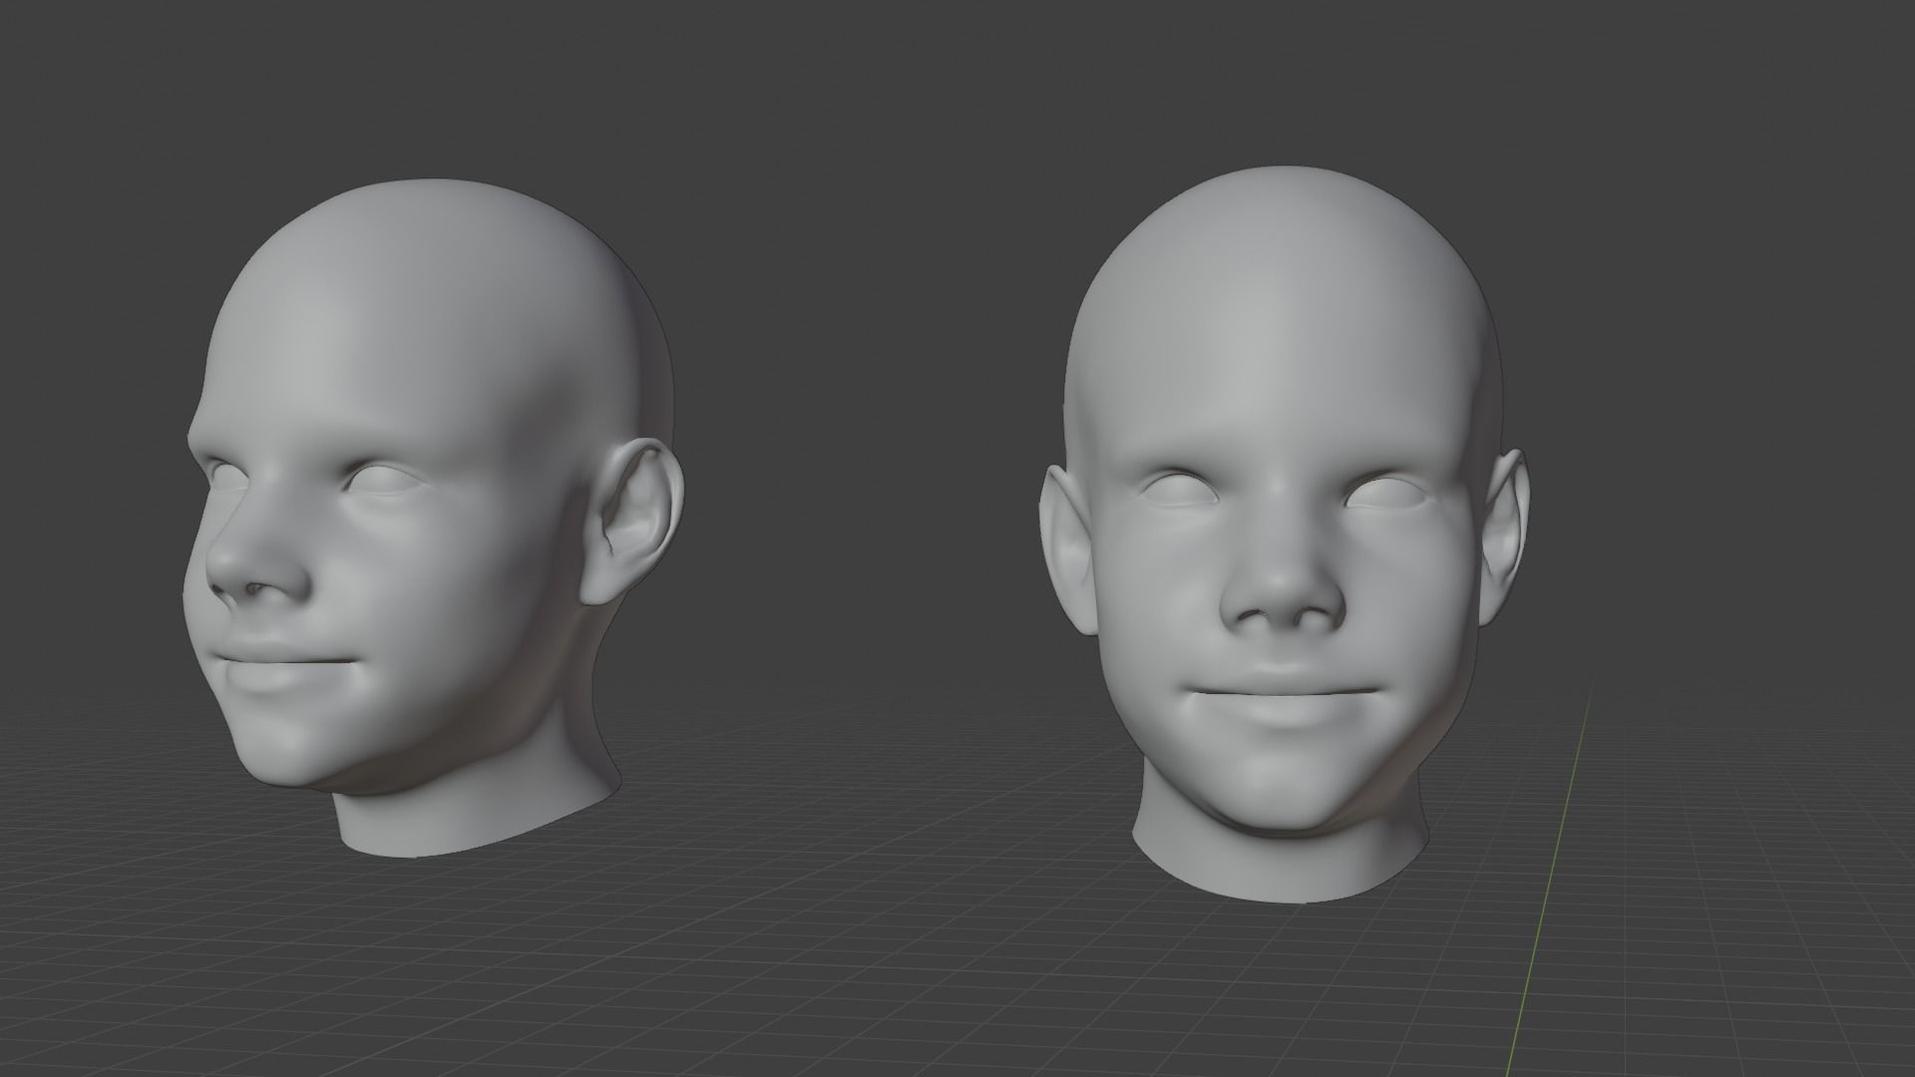Select the angled child head model
1915x1077 pixels.
click(x=432, y=519)
